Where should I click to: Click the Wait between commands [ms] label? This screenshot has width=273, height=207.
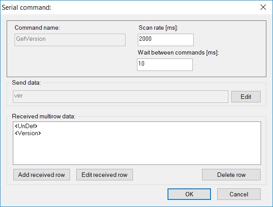[178, 52]
